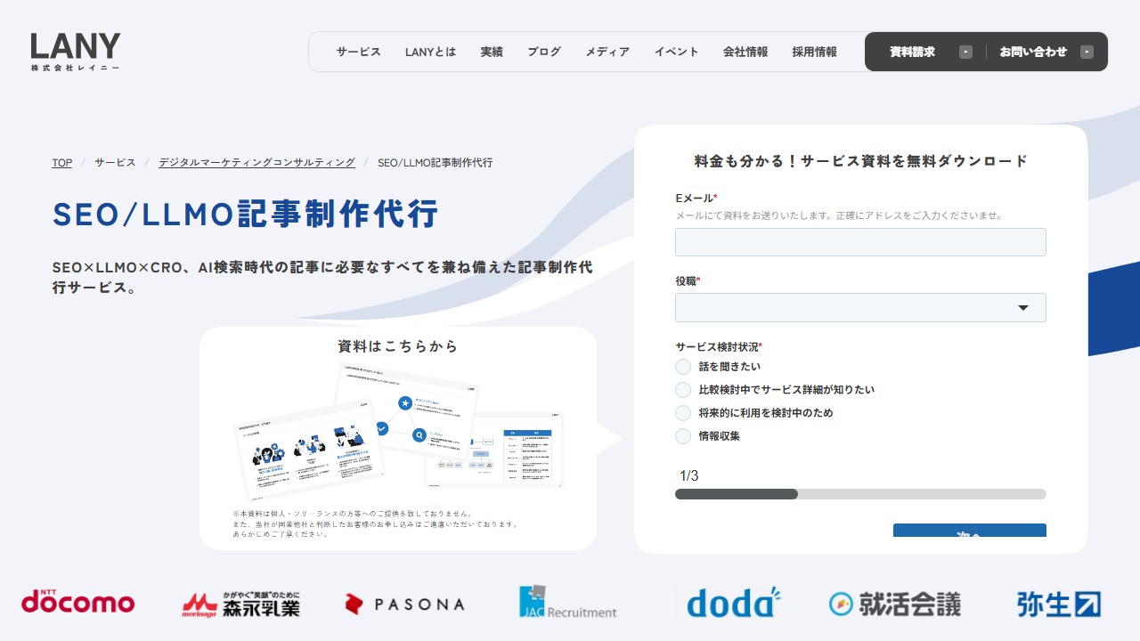Select 比較検討中でサービス詳細が知りたい radio option
This screenshot has width=1140, height=641.
683,390
